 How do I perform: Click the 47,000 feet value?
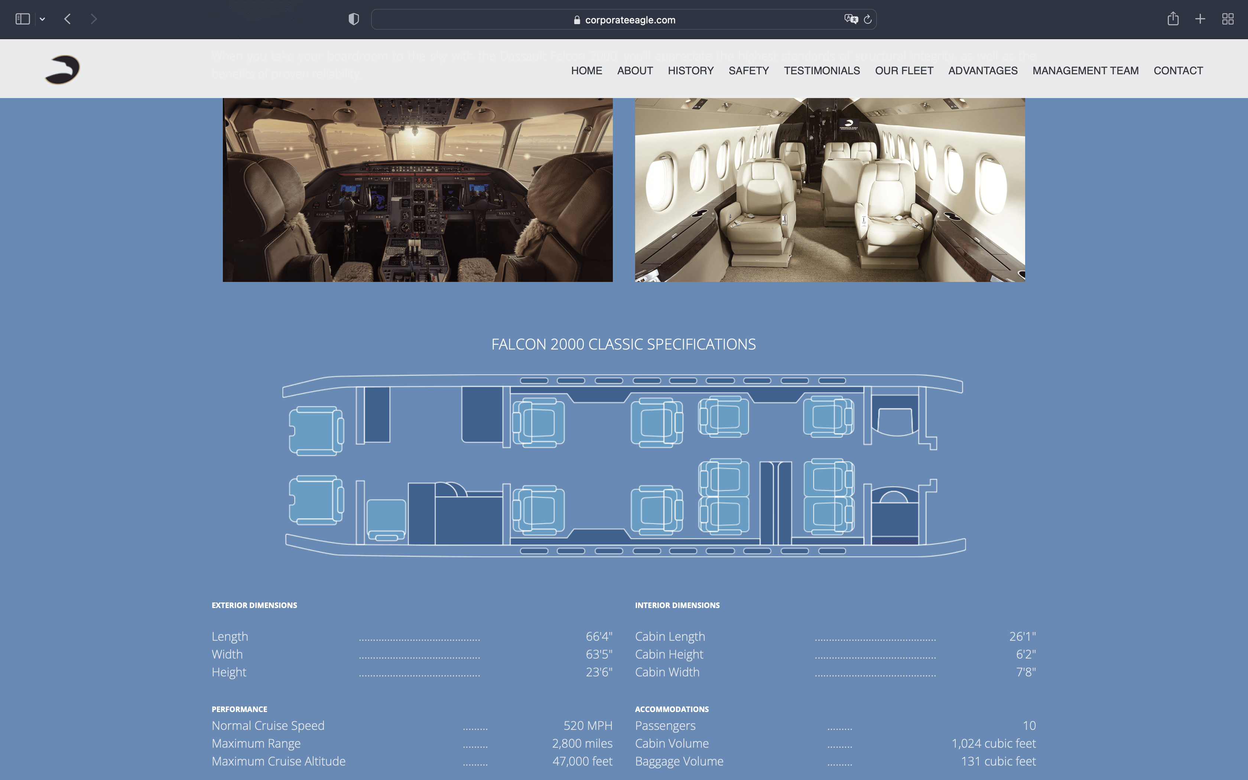coord(582,761)
